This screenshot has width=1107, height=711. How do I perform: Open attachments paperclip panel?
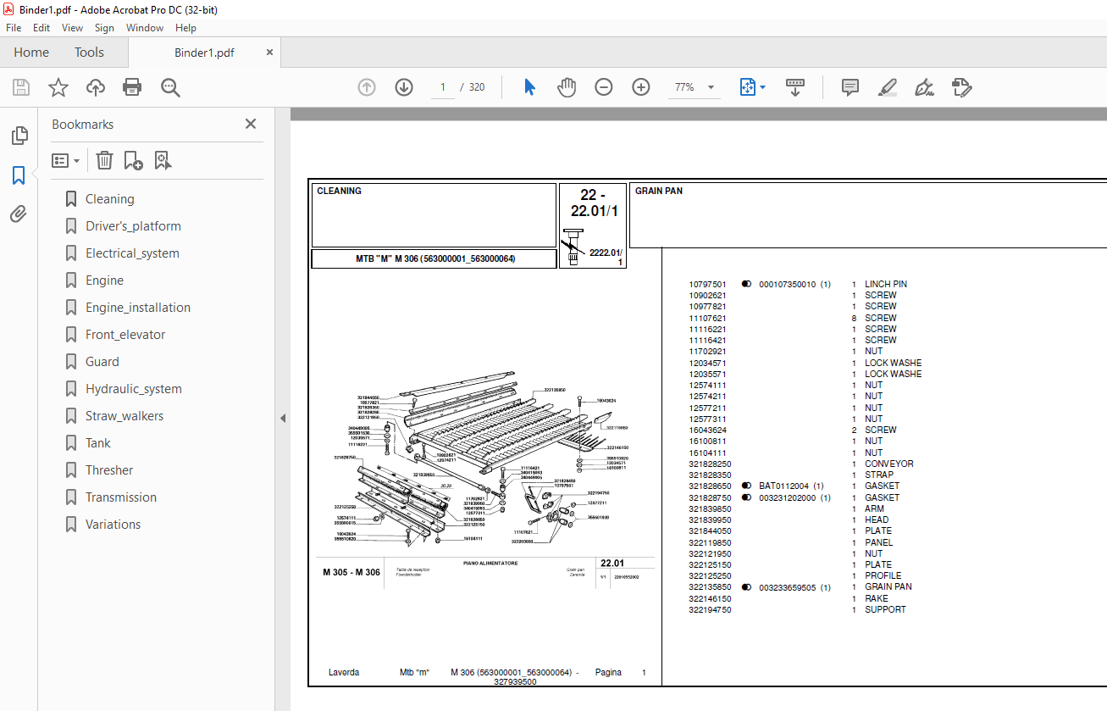tap(19, 214)
